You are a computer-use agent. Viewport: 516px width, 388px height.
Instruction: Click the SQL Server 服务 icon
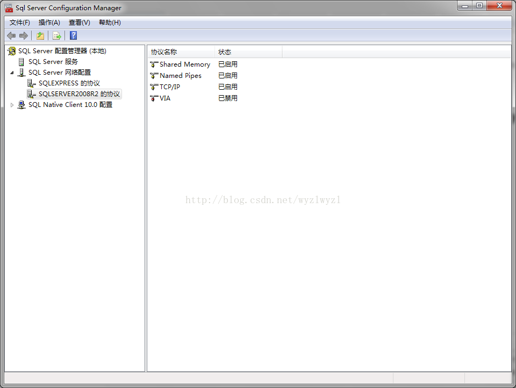(21, 62)
